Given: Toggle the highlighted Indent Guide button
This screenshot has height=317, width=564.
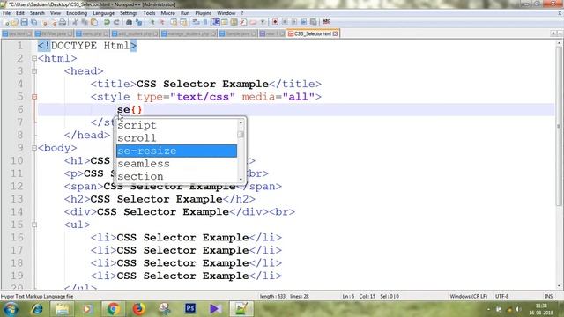Looking at the screenshot, I should [x=215, y=22].
